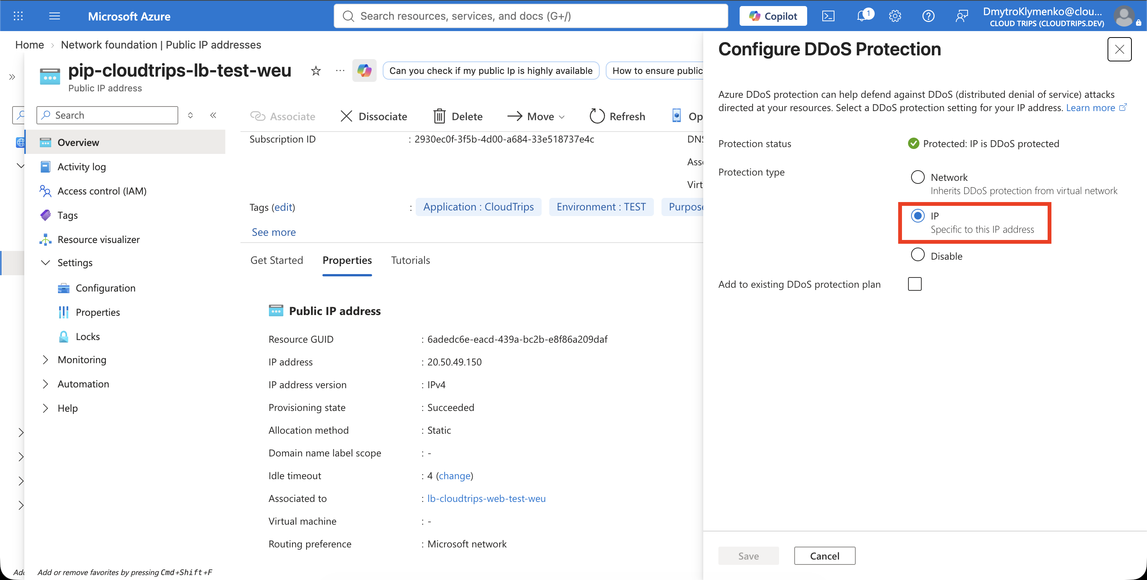Expand the Help section
This screenshot has width=1147, height=580.
tap(46, 408)
